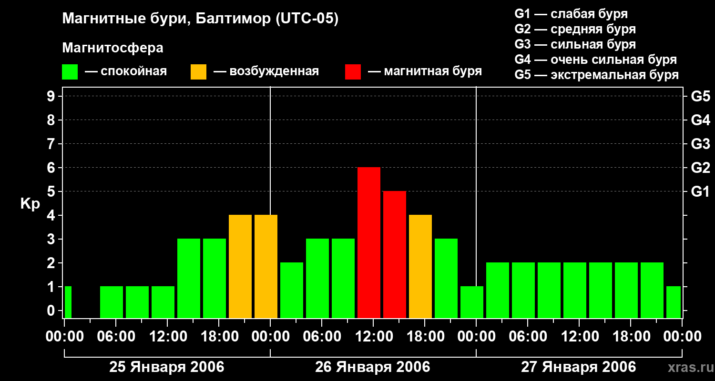Viewport: 715px width, 381px height.
Task: Click the "G4 — очень сильная буря" legend line
Action: pyautogui.click(x=596, y=60)
